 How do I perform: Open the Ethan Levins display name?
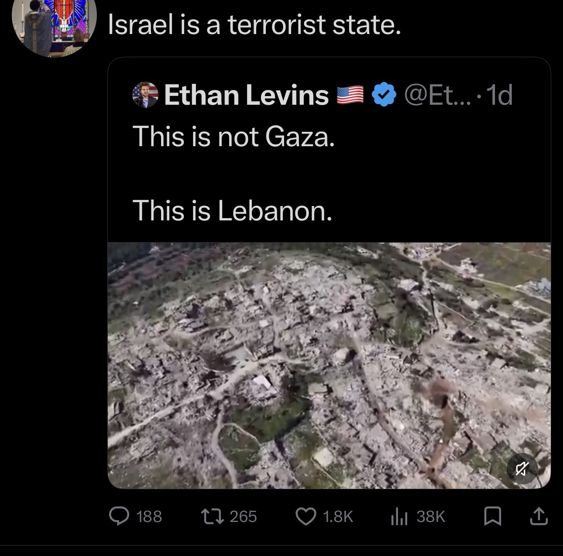[246, 95]
